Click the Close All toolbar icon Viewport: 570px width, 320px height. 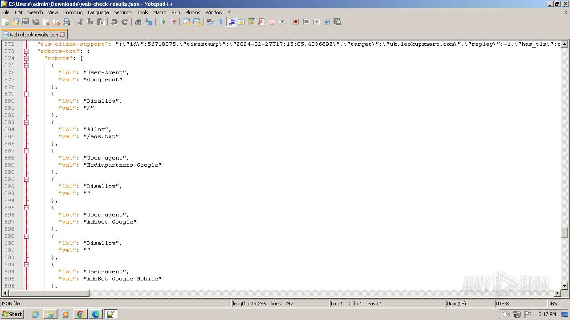pos(56,22)
